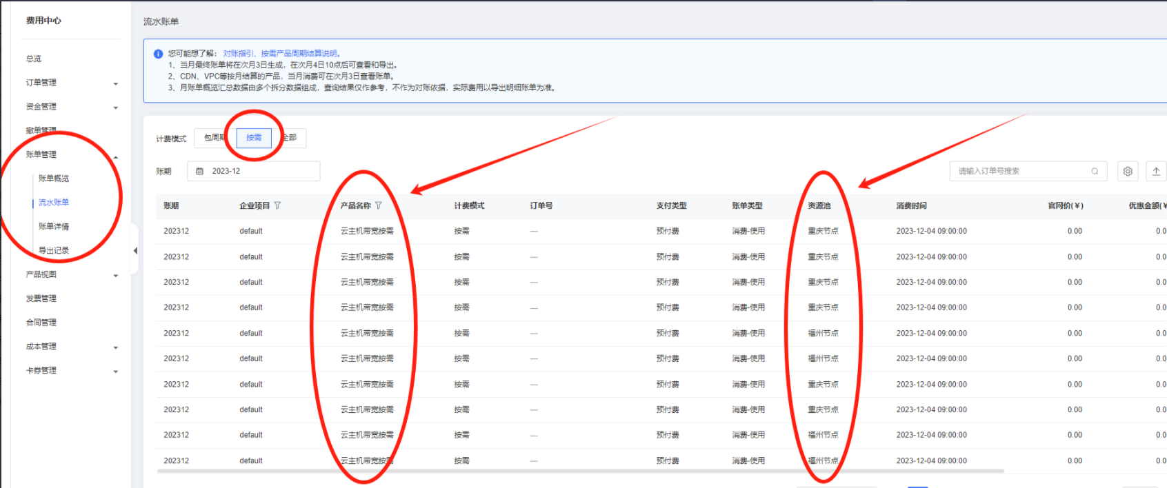Click the blue info icon in the notice
1167x488 pixels.
coord(158,54)
